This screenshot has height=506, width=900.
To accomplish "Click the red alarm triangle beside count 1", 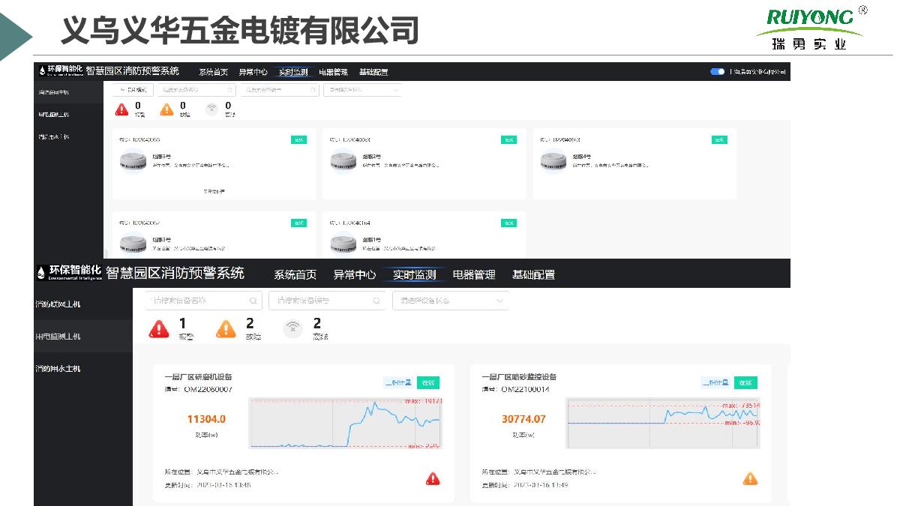I will coord(159,329).
